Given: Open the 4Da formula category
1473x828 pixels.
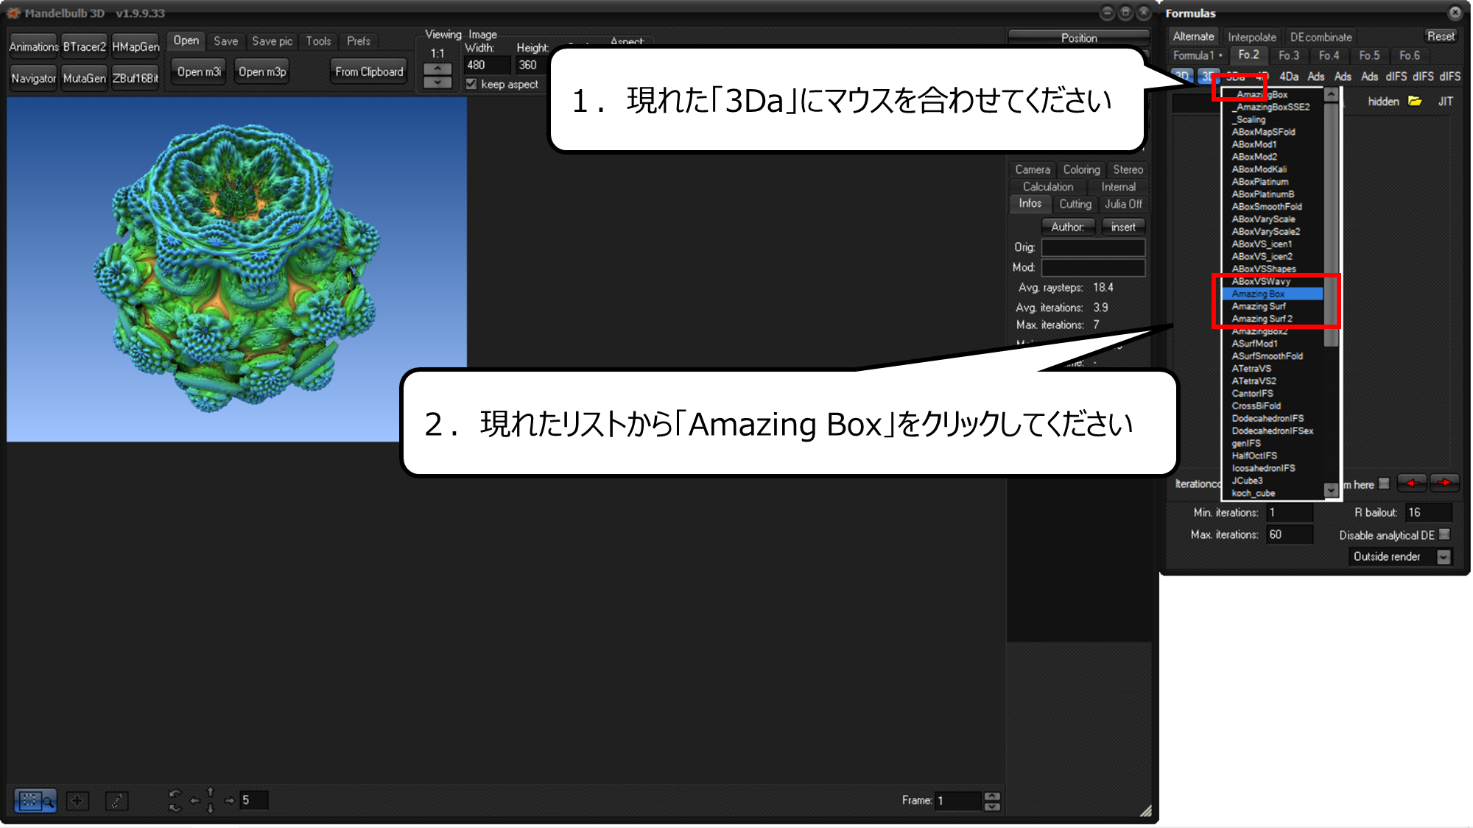Looking at the screenshot, I should coord(1289,77).
